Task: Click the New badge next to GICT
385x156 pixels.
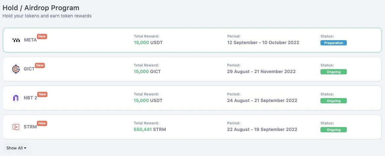Action: pyautogui.click(x=40, y=65)
